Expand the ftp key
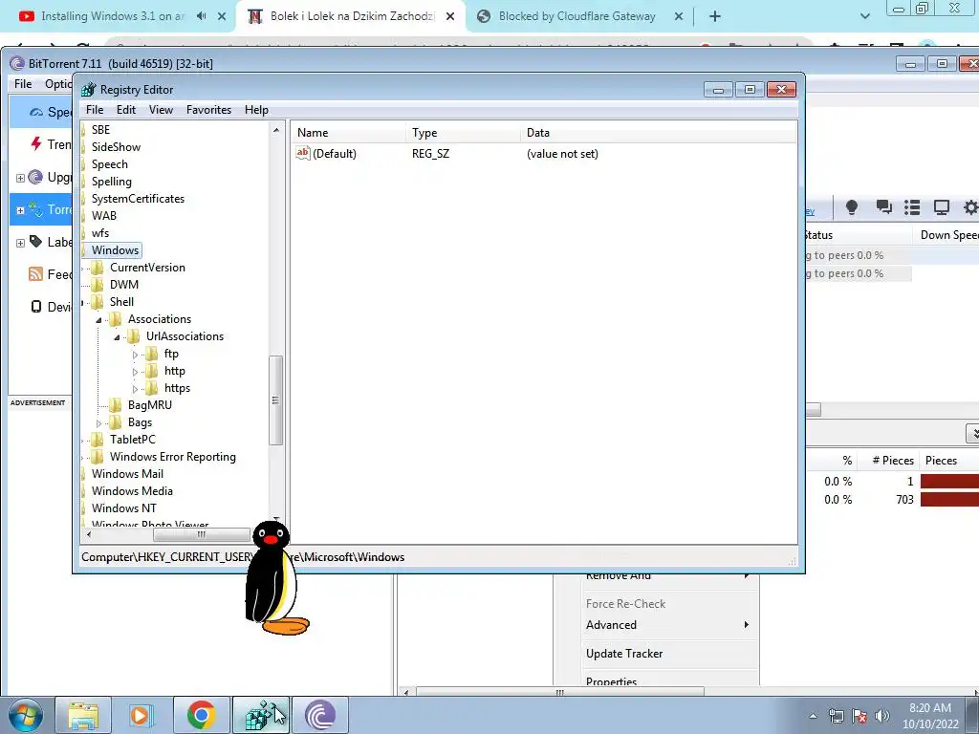Screen dimensions: 979x734 point(135,355)
